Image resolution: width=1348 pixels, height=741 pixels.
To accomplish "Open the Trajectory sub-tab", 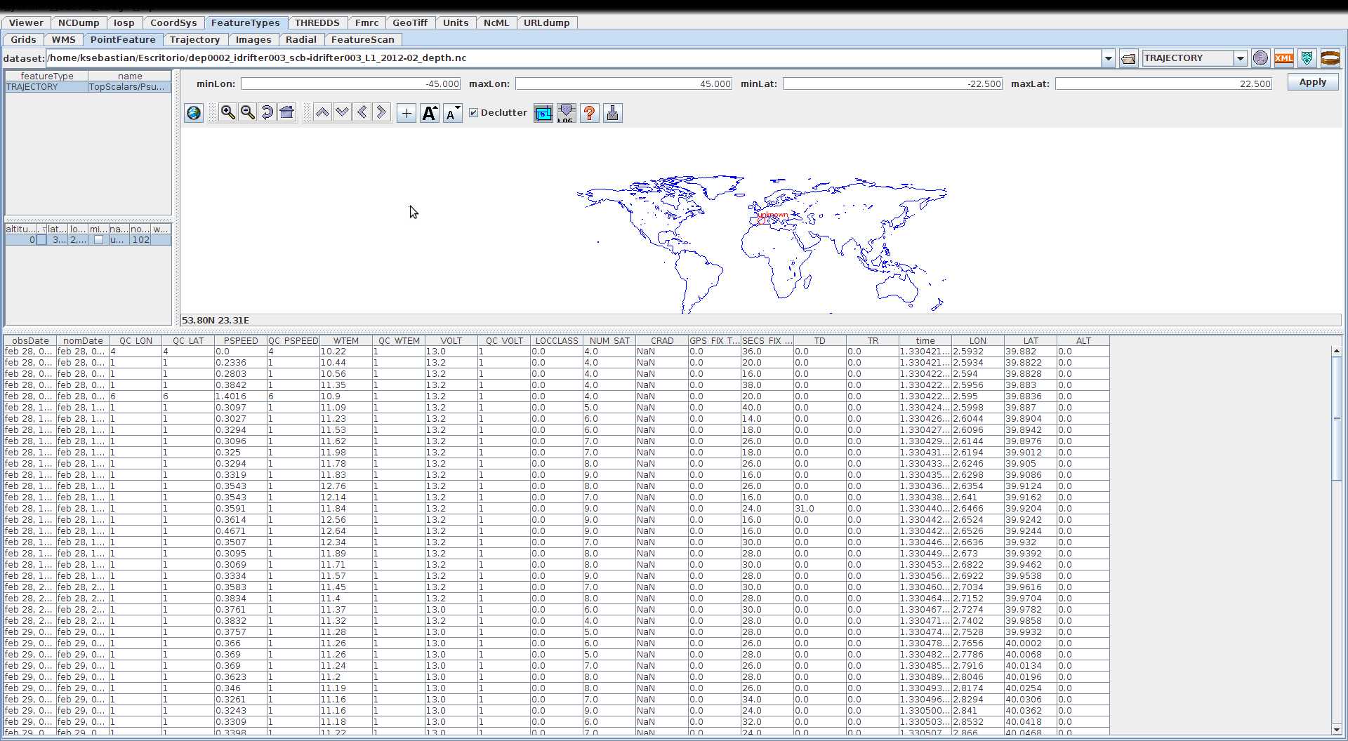I will click(194, 39).
